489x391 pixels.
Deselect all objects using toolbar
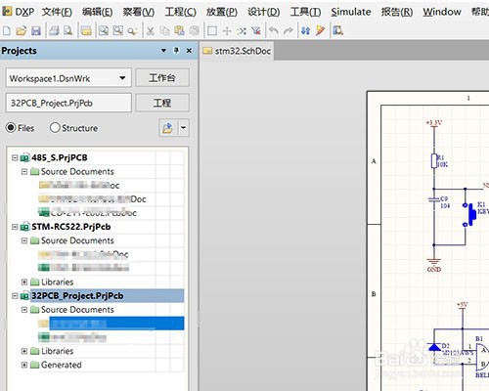tap(242, 31)
